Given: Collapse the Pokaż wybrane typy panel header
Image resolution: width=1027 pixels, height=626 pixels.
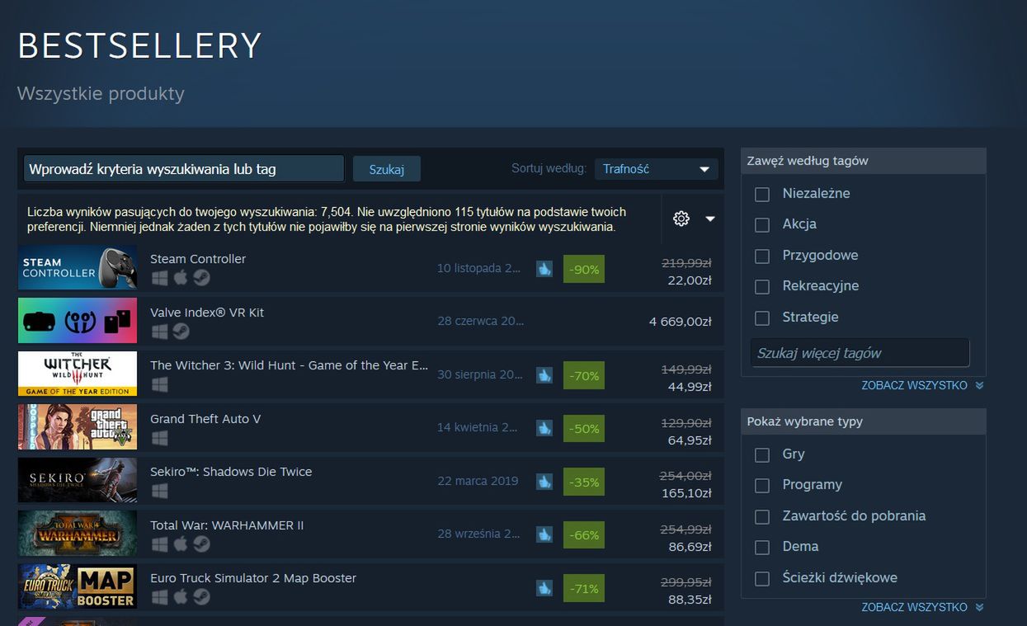Looking at the screenshot, I should (864, 421).
